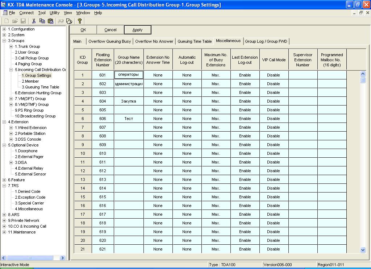This screenshot has height=269, width=371.
Task: Select 2.User Group in the tree
Action: tap(26, 52)
